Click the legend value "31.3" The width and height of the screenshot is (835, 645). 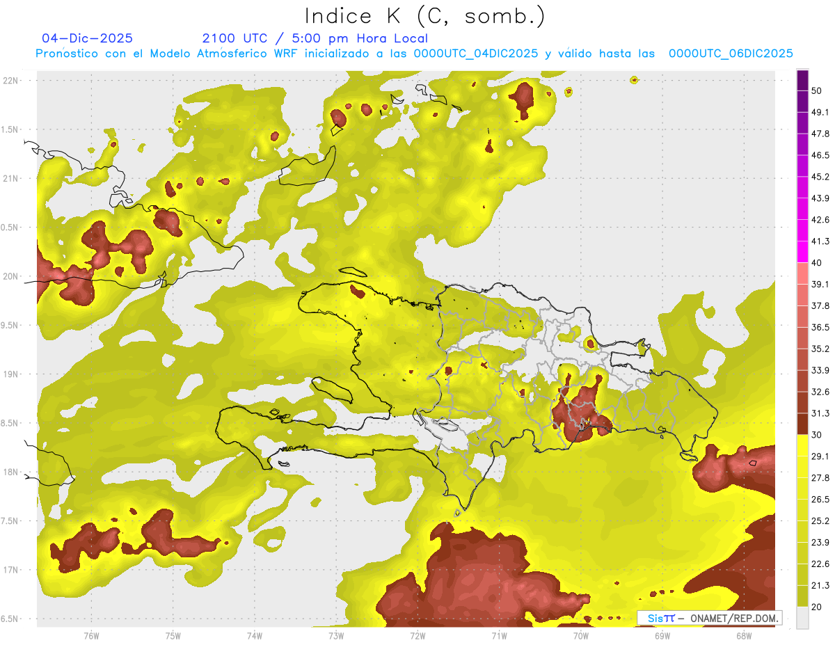(x=820, y=413)
